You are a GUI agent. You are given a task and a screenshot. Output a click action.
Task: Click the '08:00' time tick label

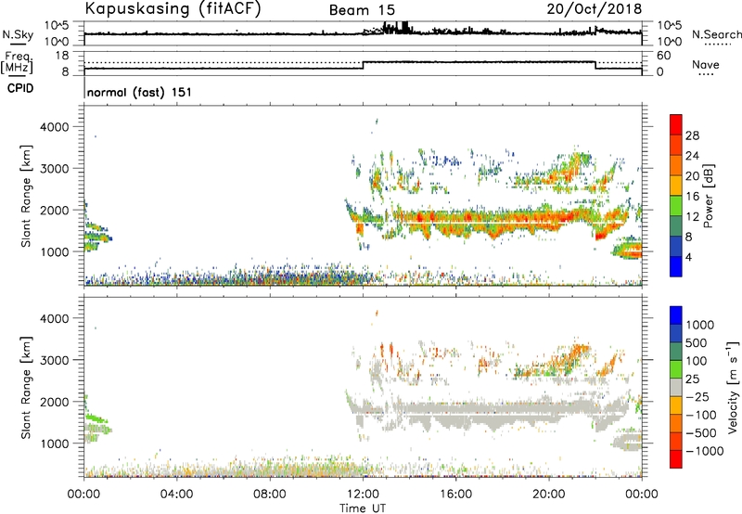270,495
